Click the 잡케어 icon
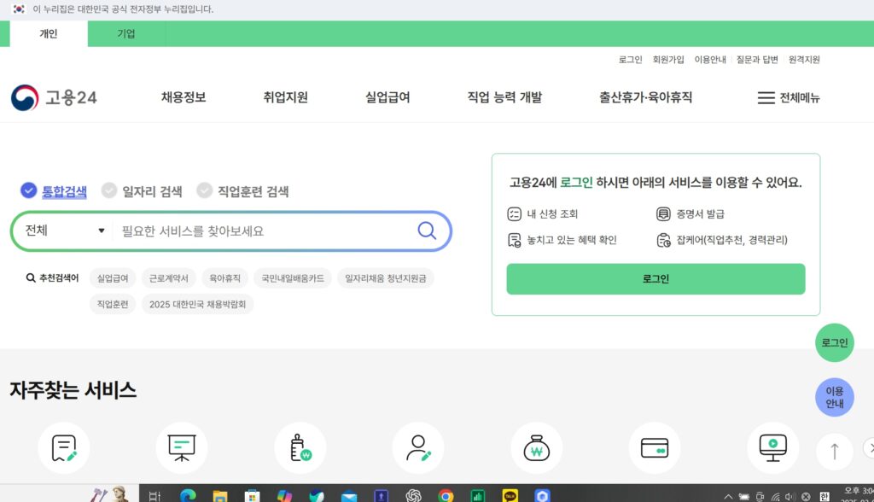Image resolution: width=874 pixels, height=502 pixels. click(x=663, y=240)
